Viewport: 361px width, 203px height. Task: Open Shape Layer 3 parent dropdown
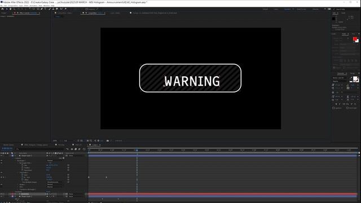(x=76, y=156)
